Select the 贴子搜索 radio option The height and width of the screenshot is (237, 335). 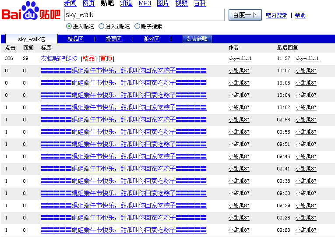[x=137, y=26]
